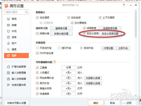Click the 代理设置 button
Image resolution: width=141 pixels, height=106 pixels.
(x=108, y=48)
